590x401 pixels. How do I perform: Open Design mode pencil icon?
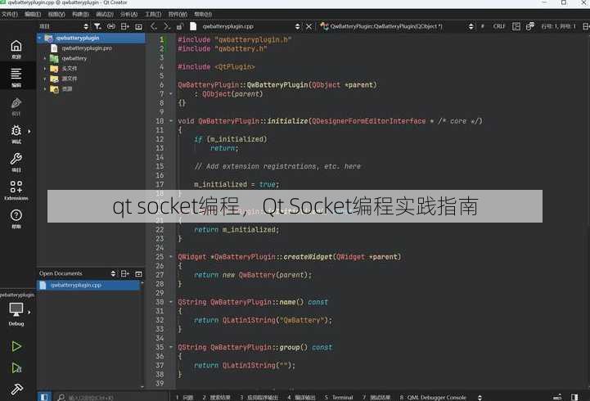(x=16, y=106)
